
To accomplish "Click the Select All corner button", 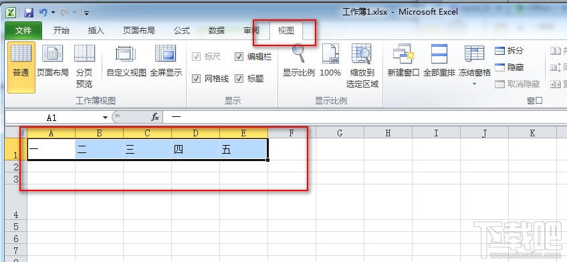I will pyautogui.click(x=16, y=133).
